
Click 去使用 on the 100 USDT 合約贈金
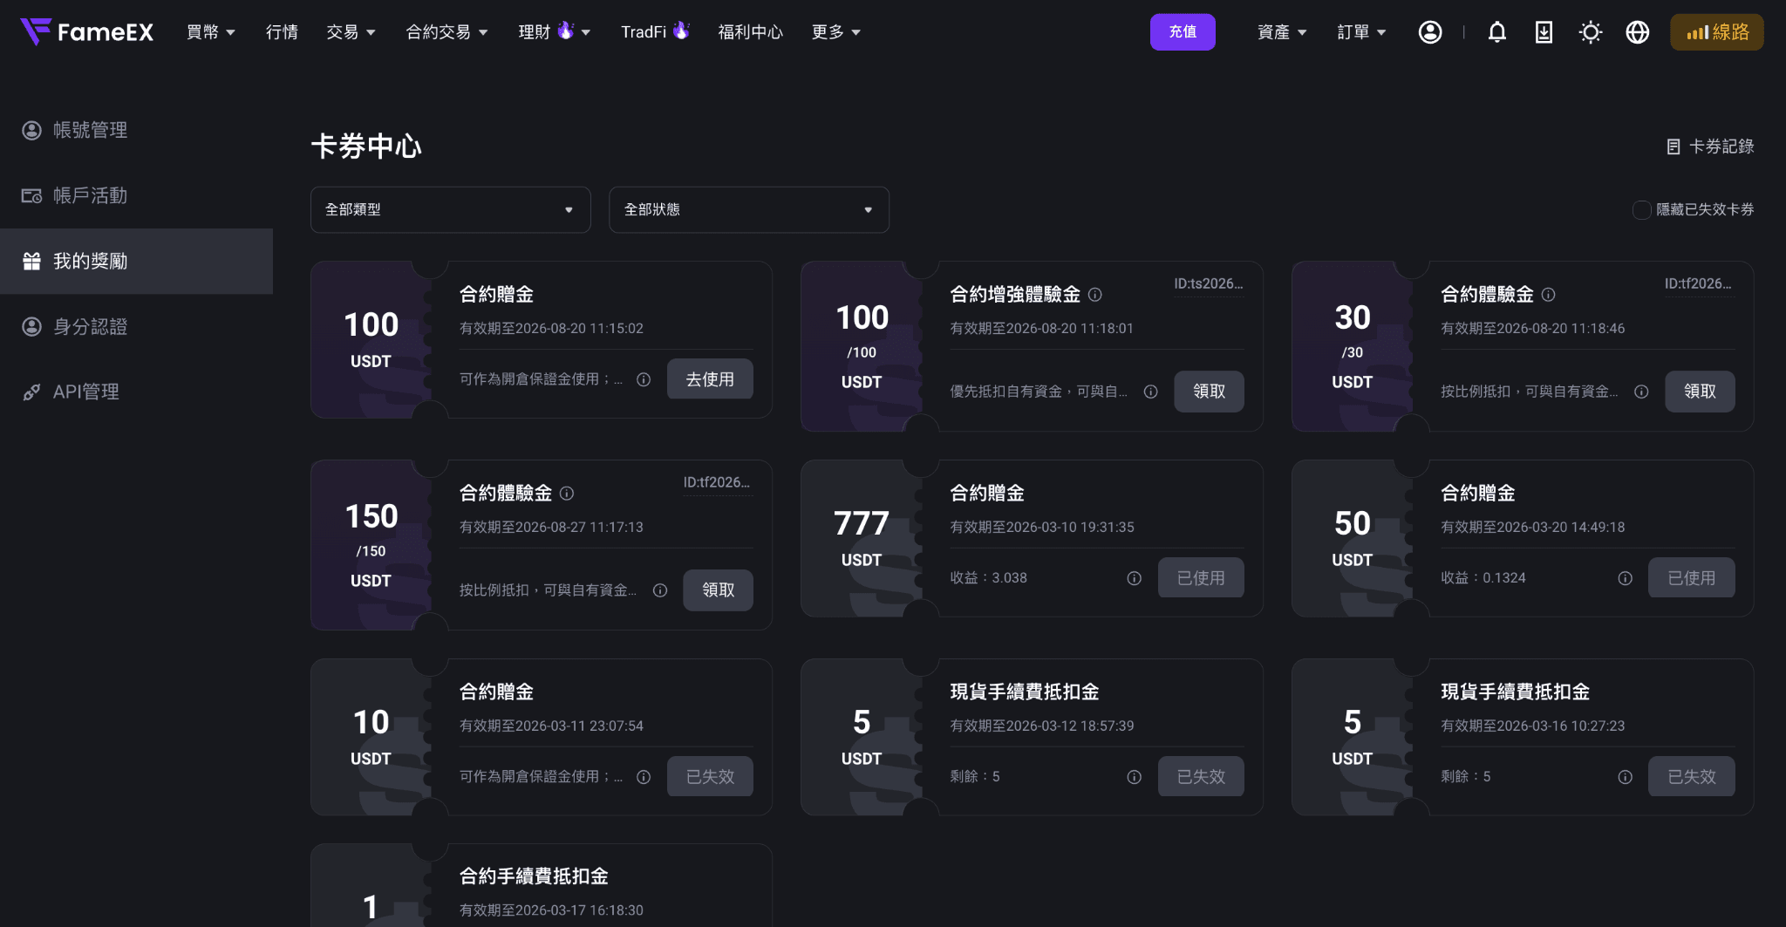pyautogui.click(x=710, y=379)
